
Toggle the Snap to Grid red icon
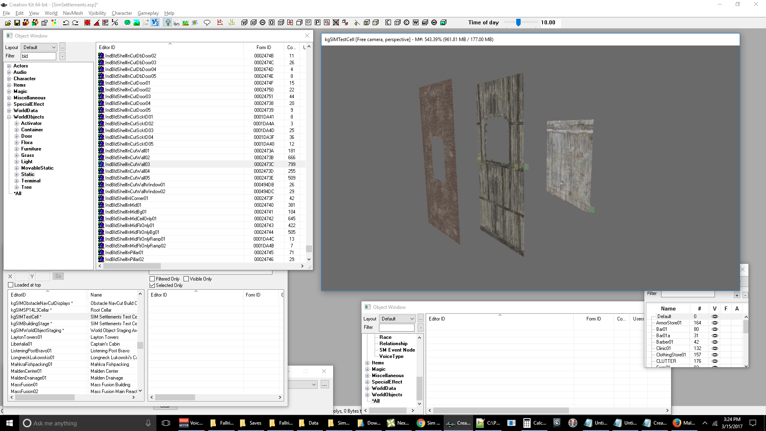(x=87, y=23)
